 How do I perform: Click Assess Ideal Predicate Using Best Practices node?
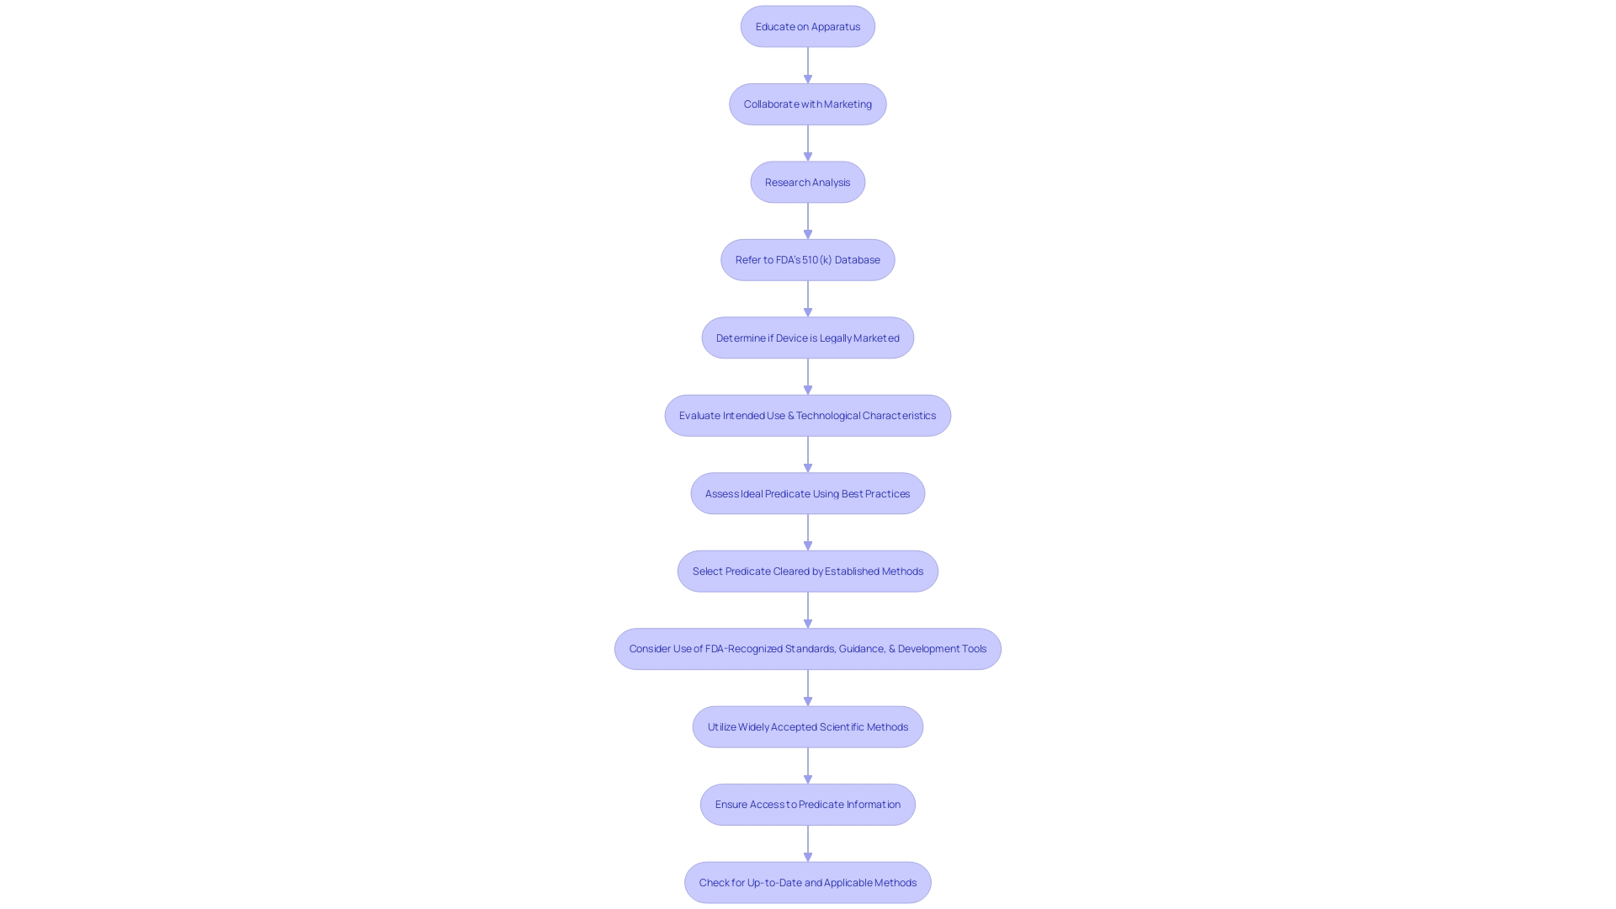[807, 492]
